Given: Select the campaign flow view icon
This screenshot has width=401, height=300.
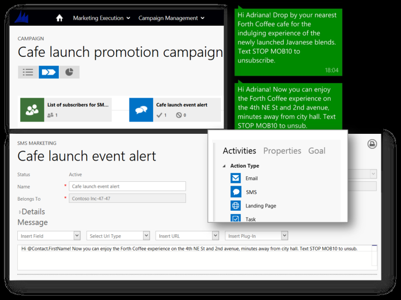Looking at the screenshot, I should [49, 72].
